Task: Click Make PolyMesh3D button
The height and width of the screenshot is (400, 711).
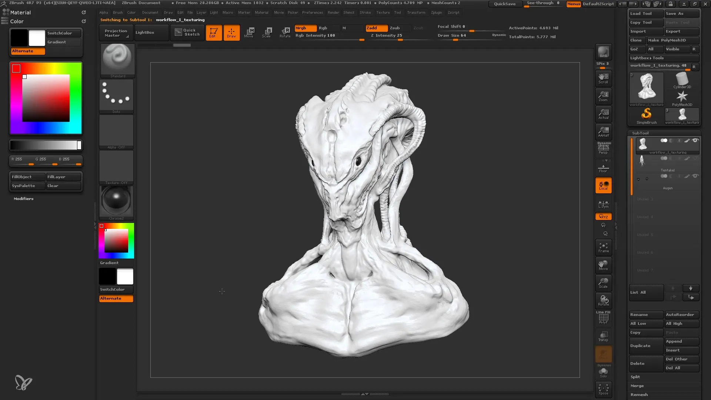Action: (673, 40)
